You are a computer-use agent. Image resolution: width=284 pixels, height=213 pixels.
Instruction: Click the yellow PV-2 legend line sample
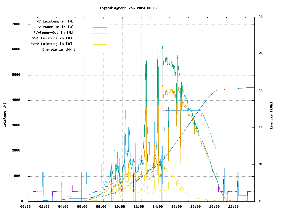[x=100, y=44]
